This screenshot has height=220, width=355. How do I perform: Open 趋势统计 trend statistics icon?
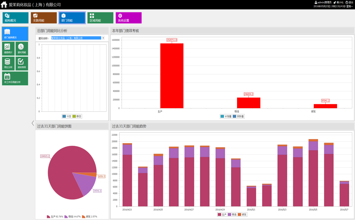click(8, 48)
